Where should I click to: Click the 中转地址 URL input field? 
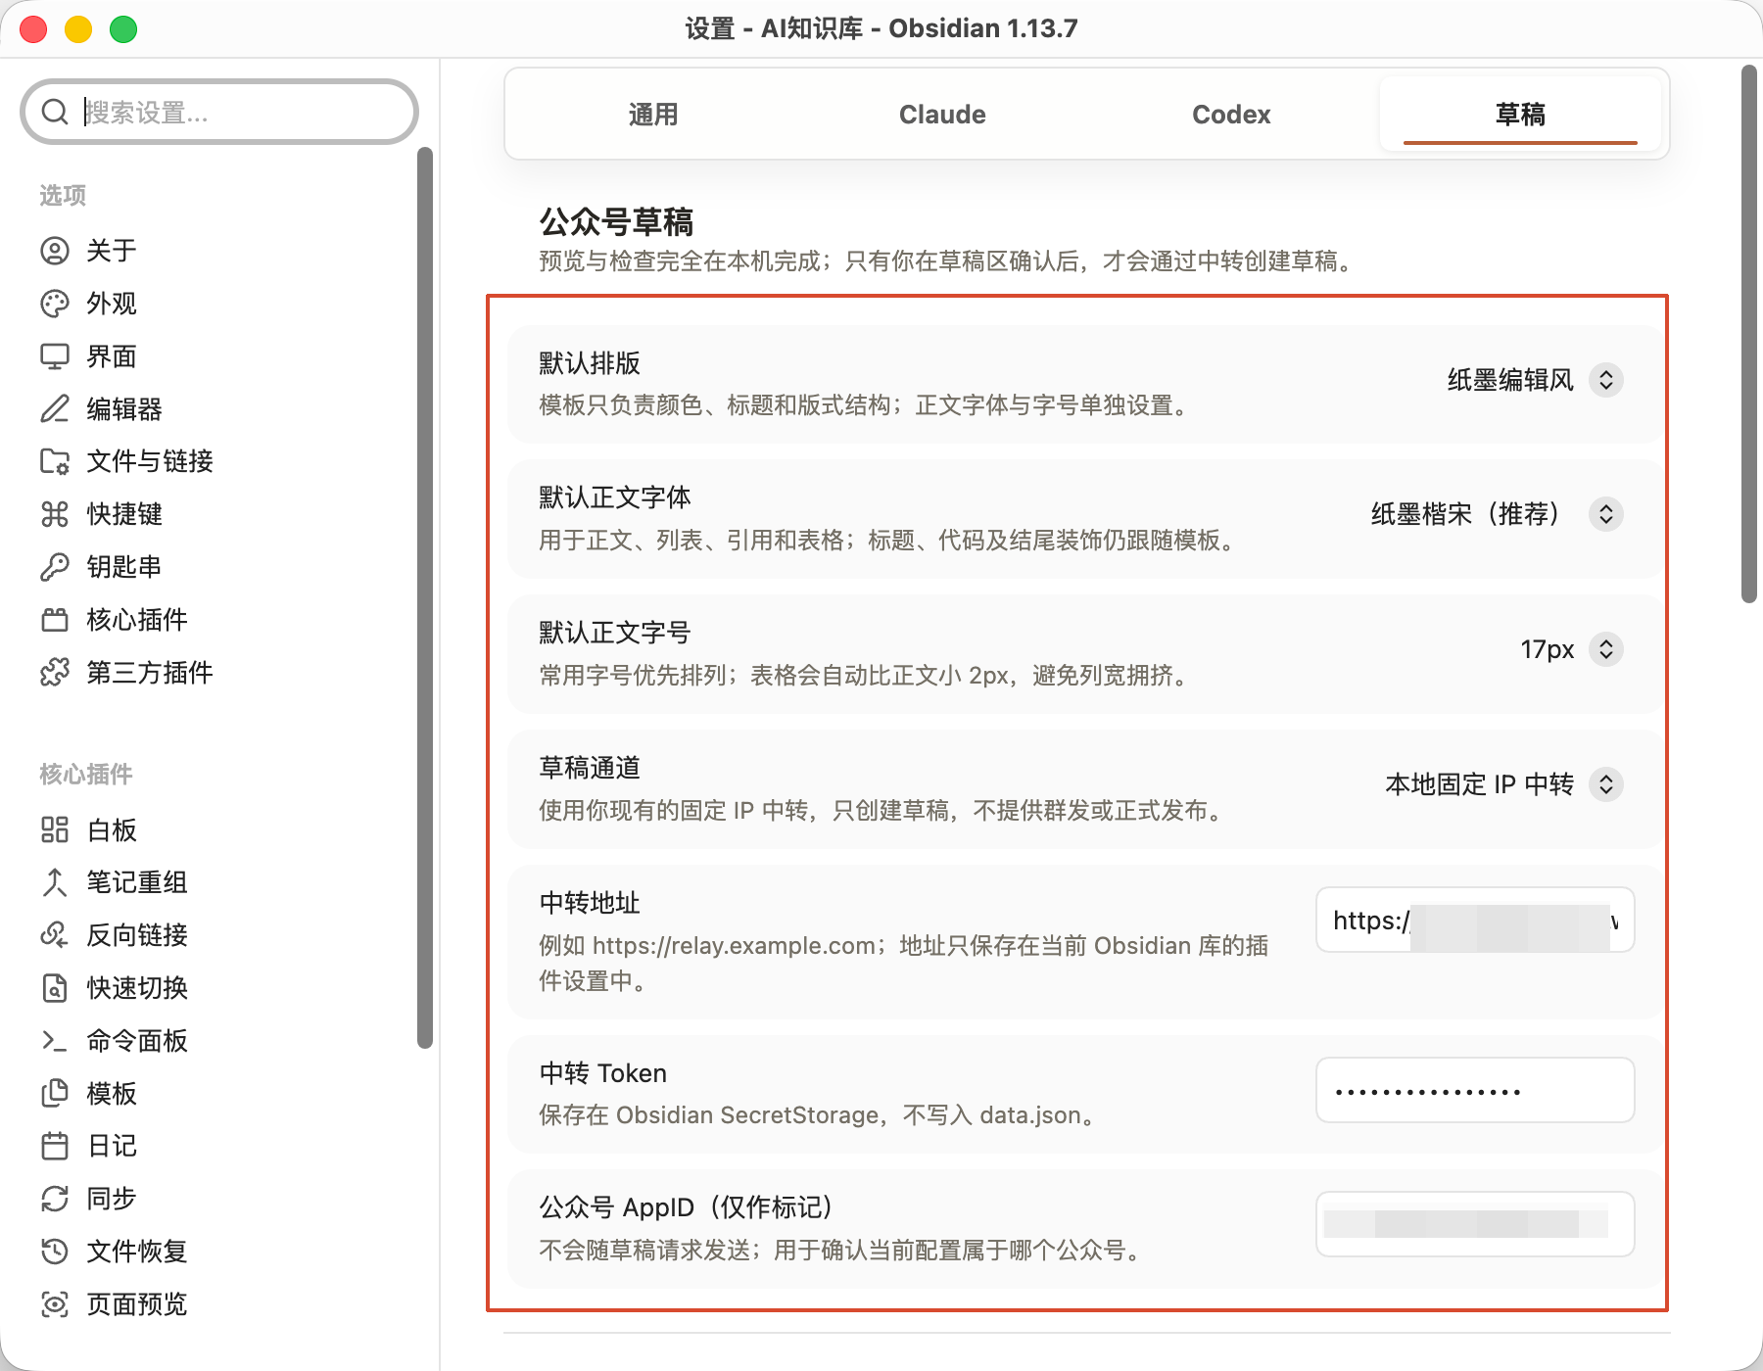1475,920
